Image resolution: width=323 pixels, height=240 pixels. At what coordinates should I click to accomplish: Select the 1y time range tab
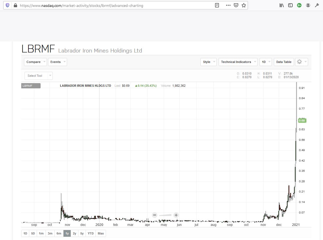tap(67, 233)
